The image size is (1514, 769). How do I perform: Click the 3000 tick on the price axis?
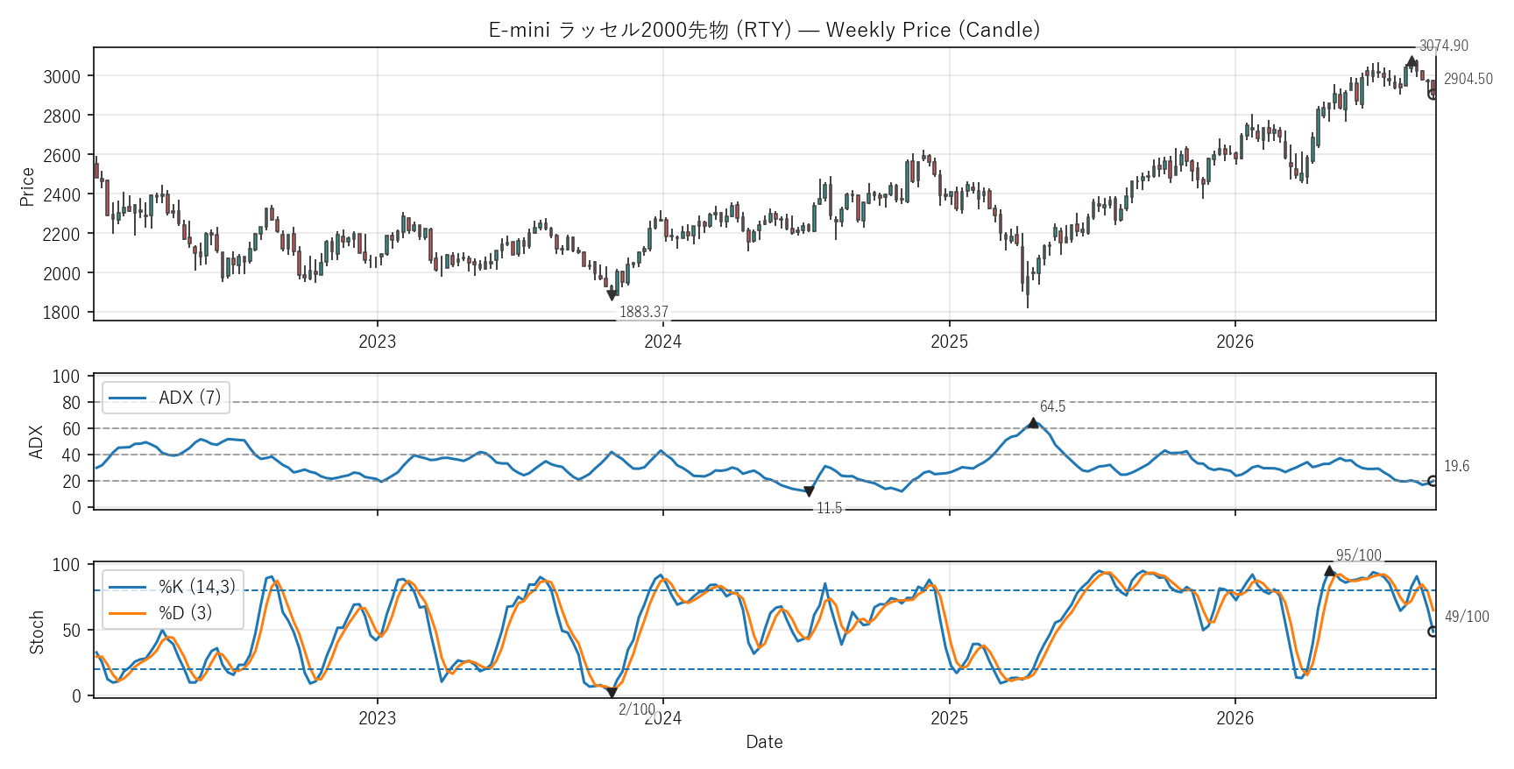coord(62,77)
